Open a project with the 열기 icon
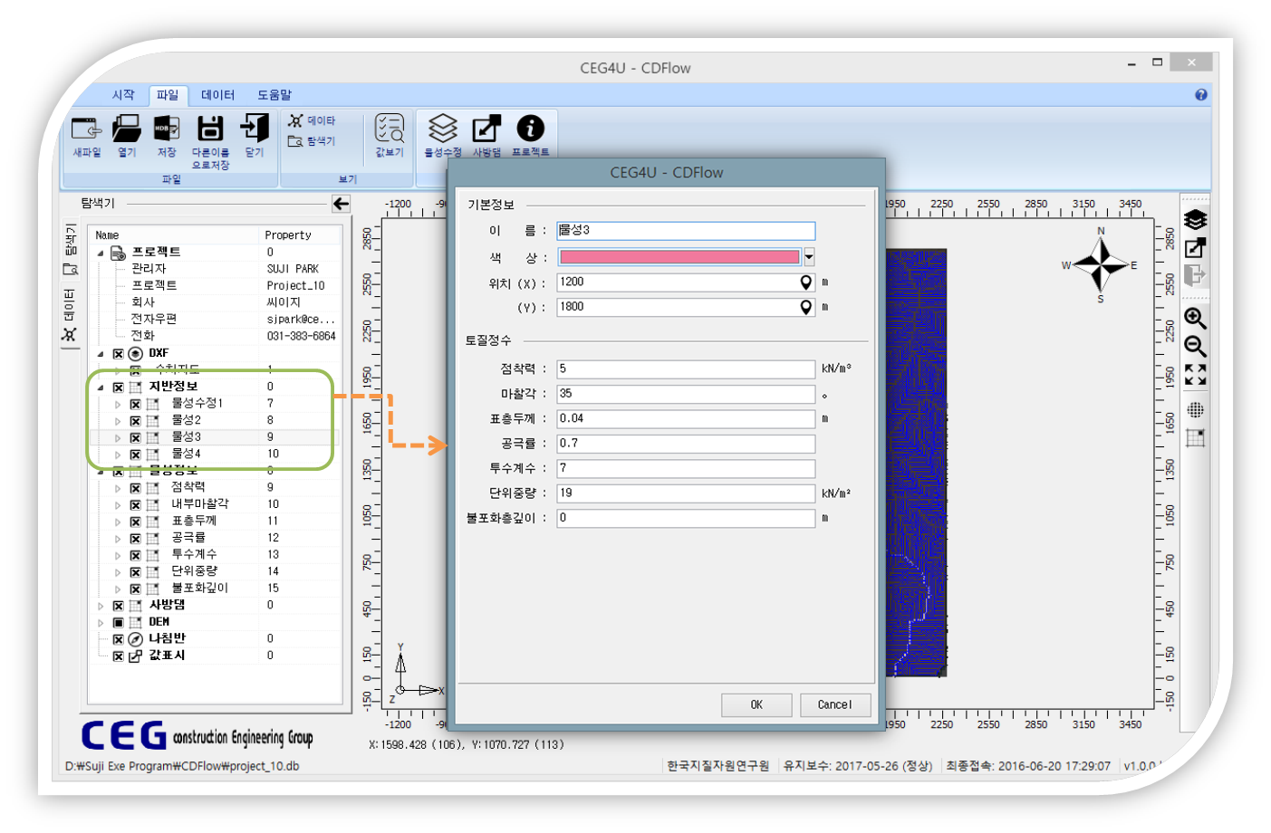The image size is (1271, 833). [x=127, y=129]
